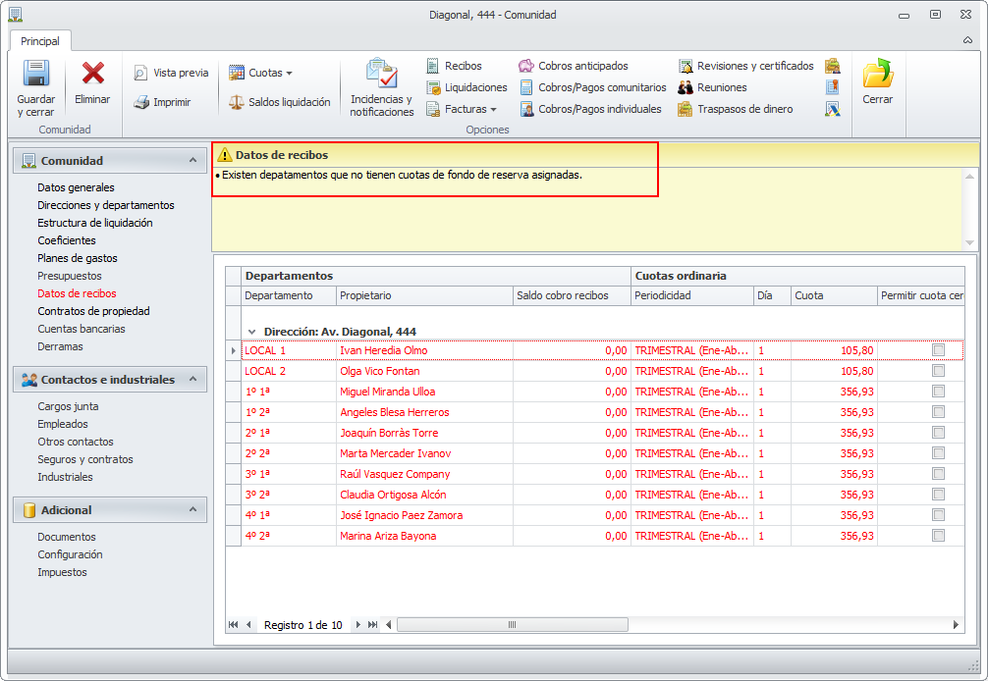Sort by Saldo cobro recibos column

(x=573, y=295)
